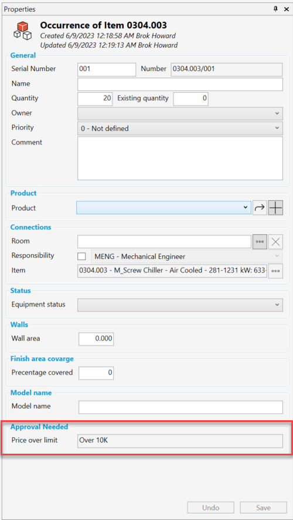Click the red cube item occurrence icon

(22, 31)
